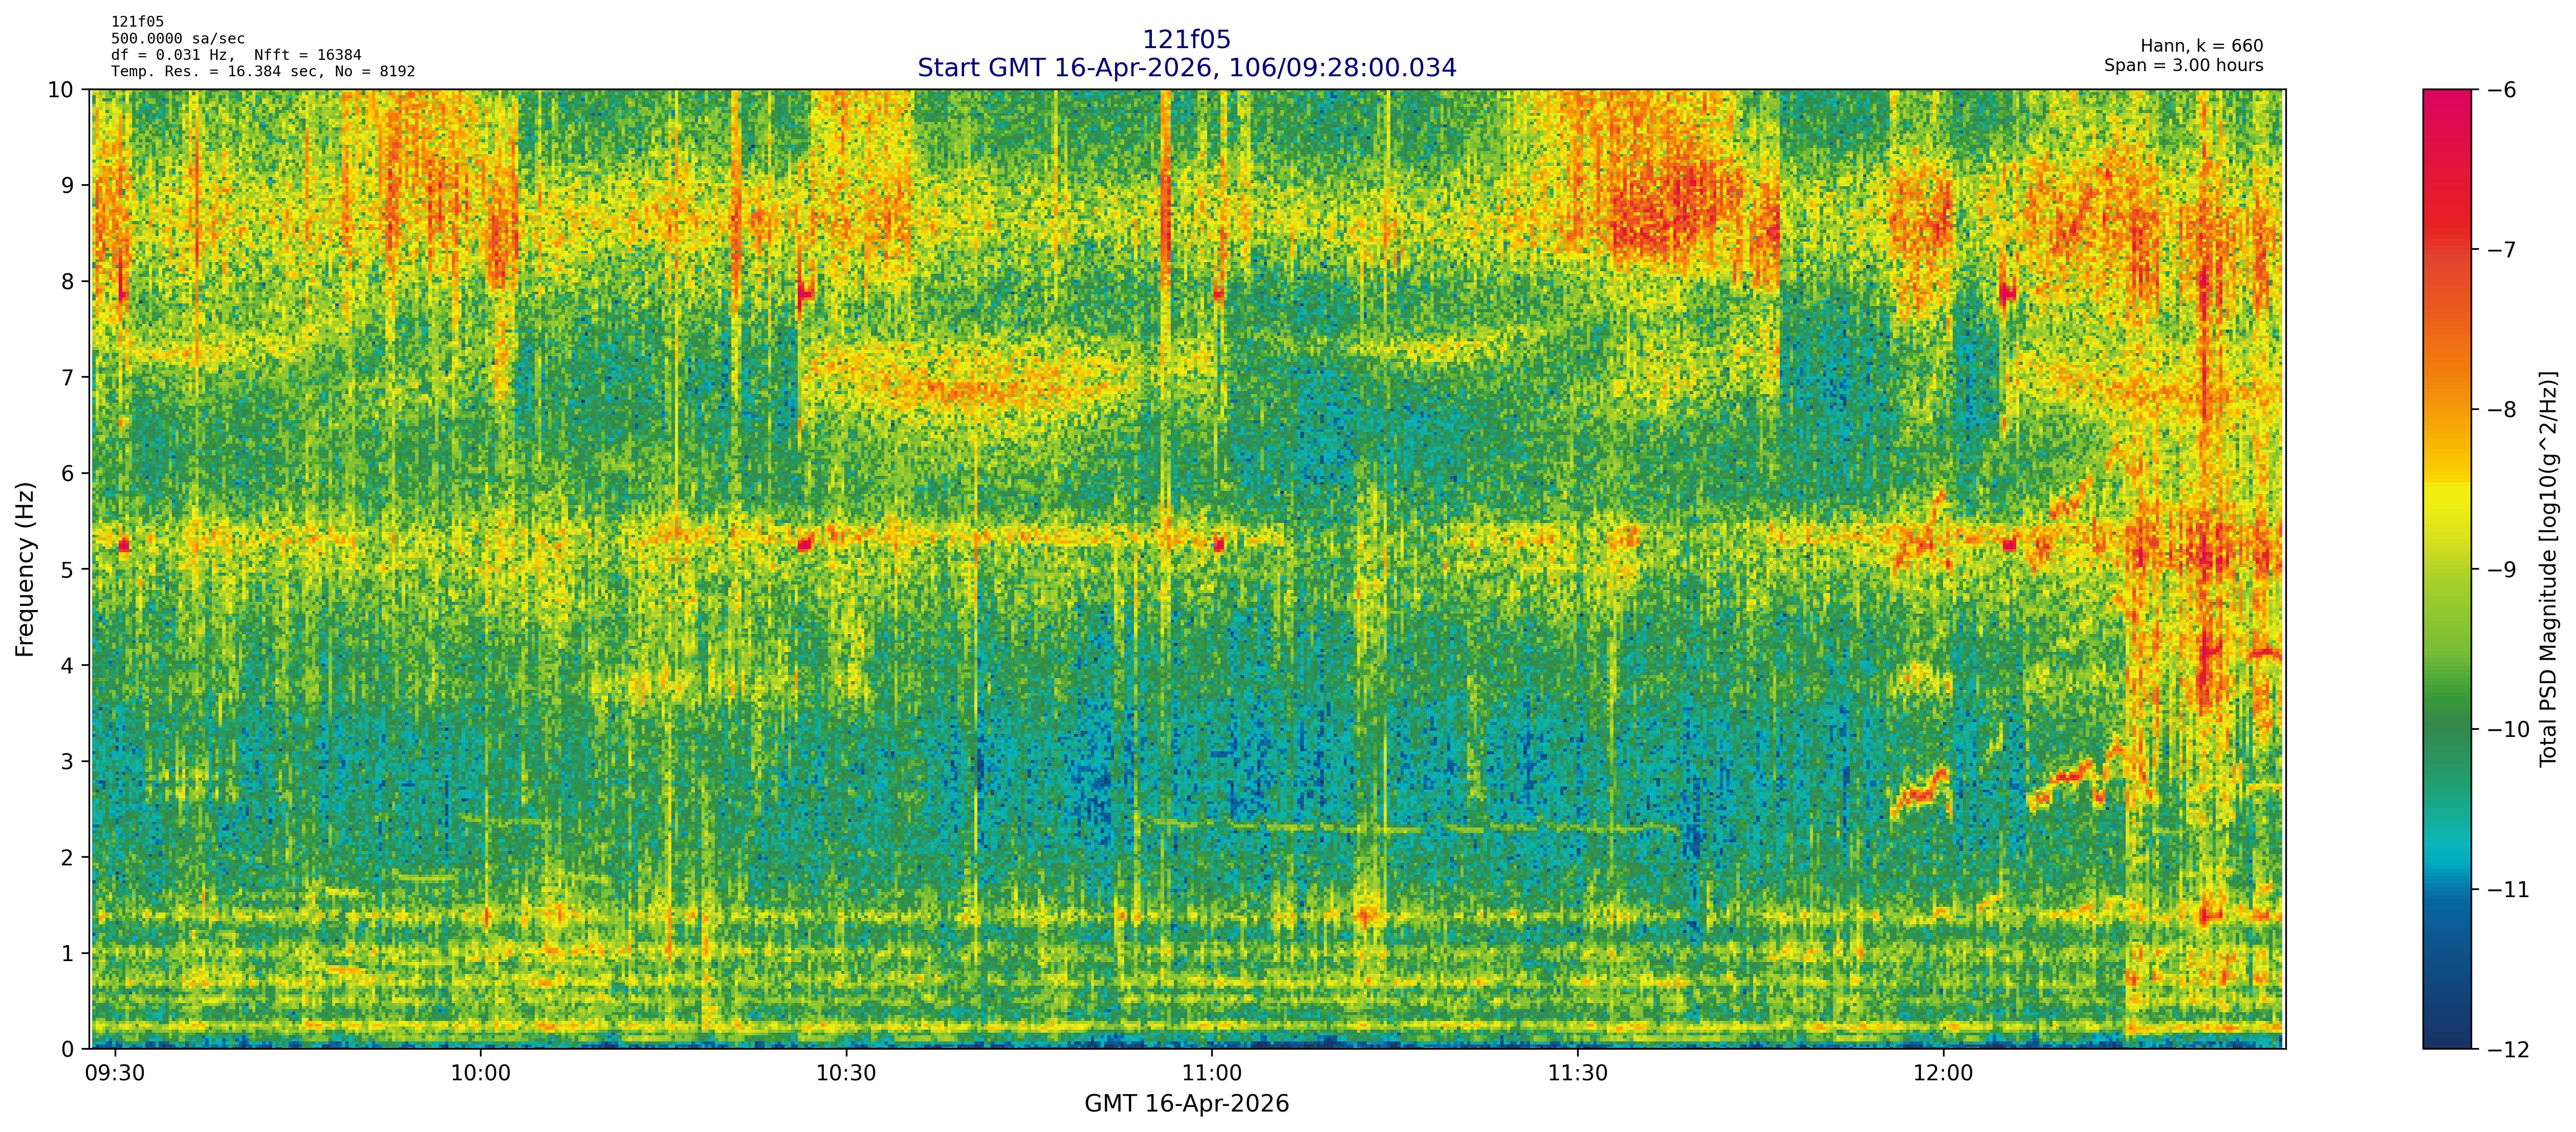Viewport: 2576px width, 1132px height.
Task: Click the Total PSD Magnitude colorbar label
Action: [x=2548, y=569]
